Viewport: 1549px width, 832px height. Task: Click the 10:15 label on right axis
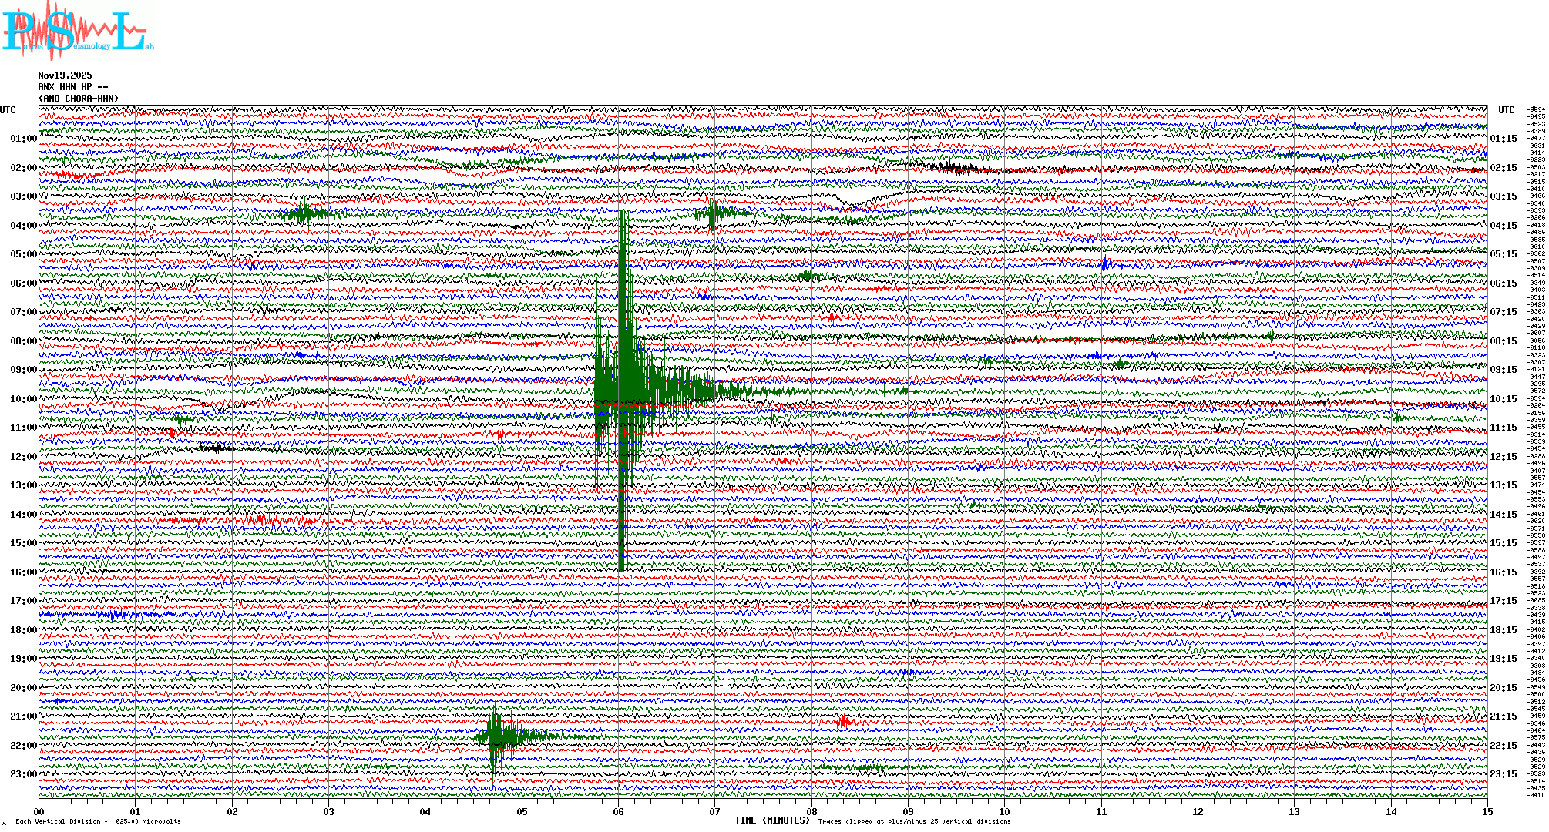click(1504, 399)
